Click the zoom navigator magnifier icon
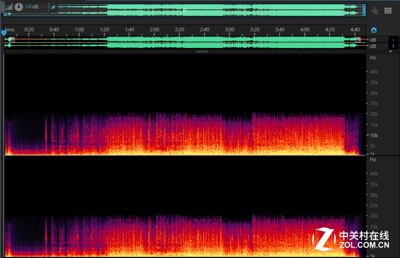 [374, 11]
